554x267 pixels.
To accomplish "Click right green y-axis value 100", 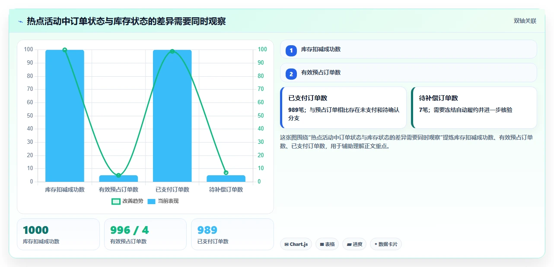I will tap(262, 50).
